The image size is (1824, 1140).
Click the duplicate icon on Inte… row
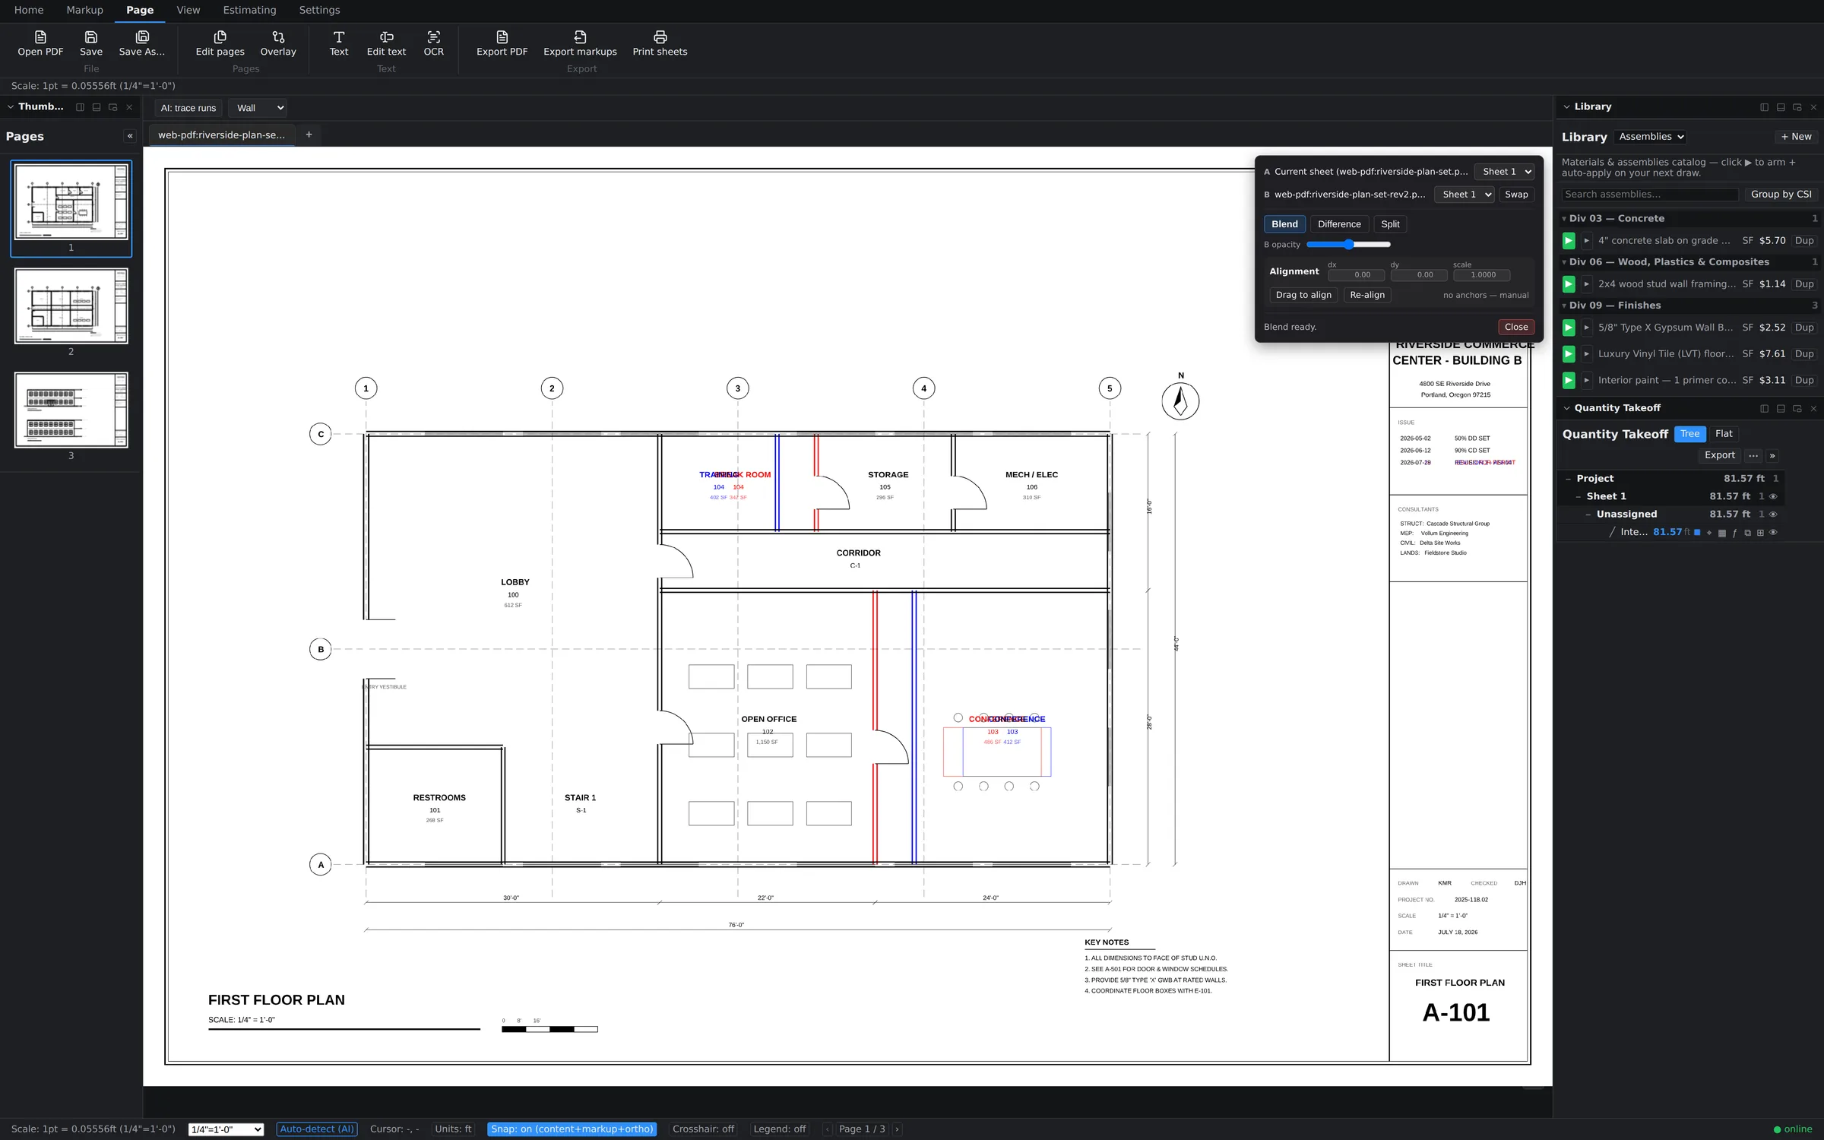1747,533
